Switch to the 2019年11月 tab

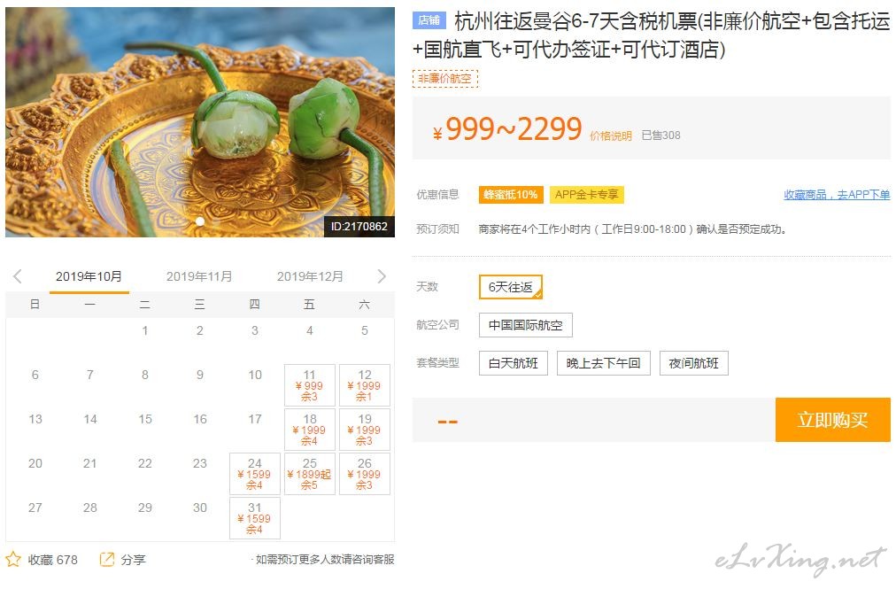click(199, 276)
